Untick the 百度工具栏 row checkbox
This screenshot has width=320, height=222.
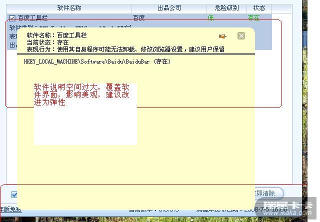(x=12, y=18)
